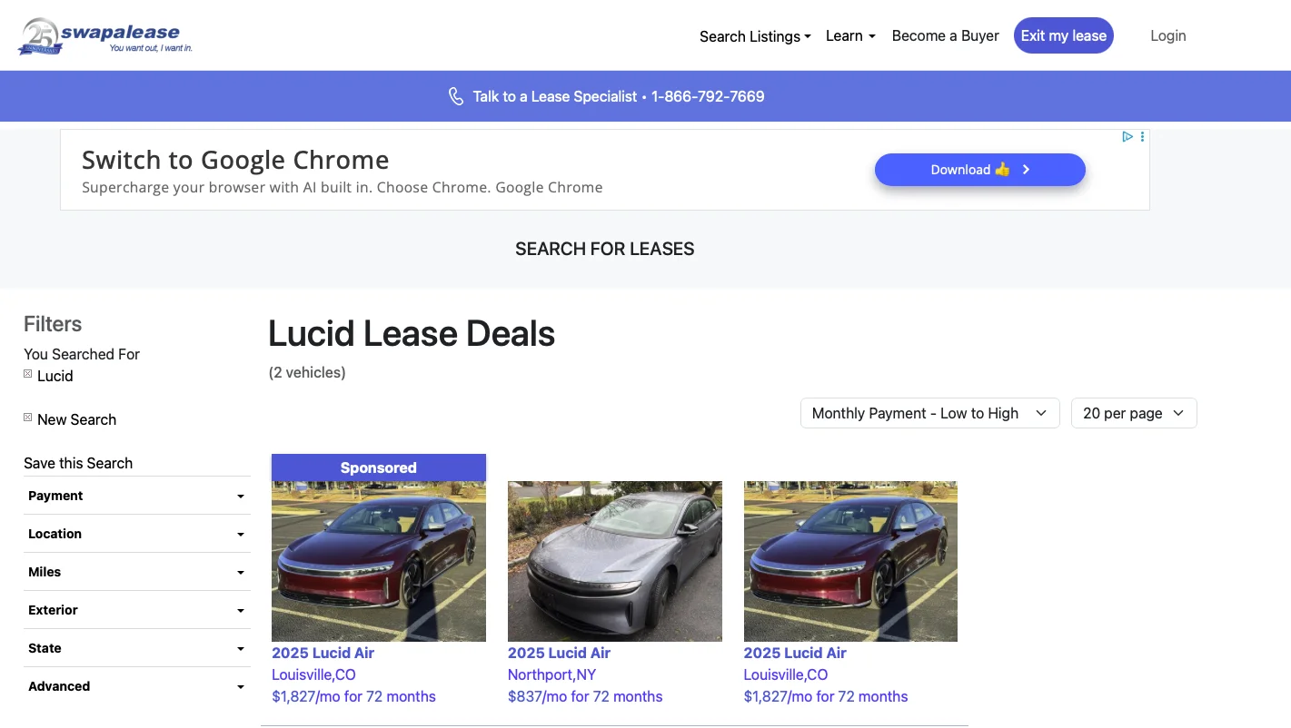Viewport: 1291px width, 728px height.
Task: Click the SEARCH FOR LEASES heading
Action: click(605, 249)
